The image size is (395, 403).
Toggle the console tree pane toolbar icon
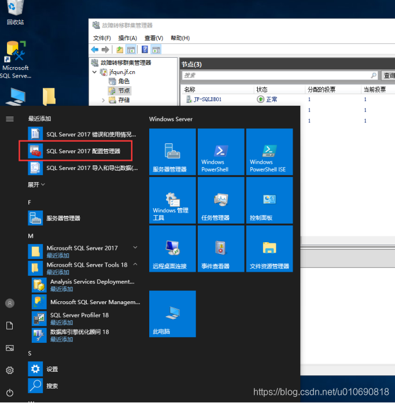(x=131, y=49)
